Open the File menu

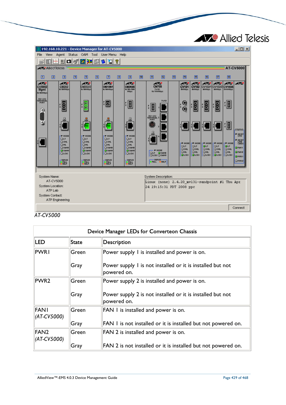[40, 55]
